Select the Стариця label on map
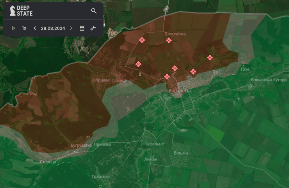This screenshot has height=188, width=289. click(48, 162)
